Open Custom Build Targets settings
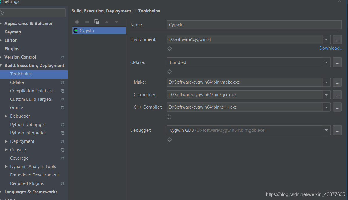Image resolution: width=348 pixels, height=200 pixels. coord(31,99)
